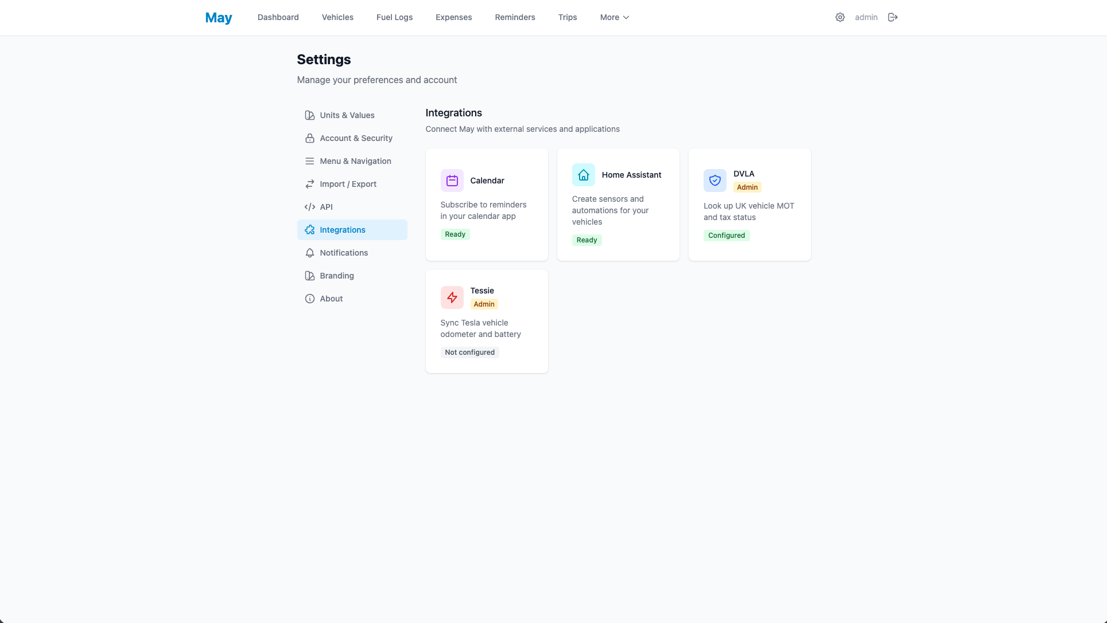Click the Ready badge on Home Assistant card
The width and height of the screenshot is (1107, 623).
[586, 240]
